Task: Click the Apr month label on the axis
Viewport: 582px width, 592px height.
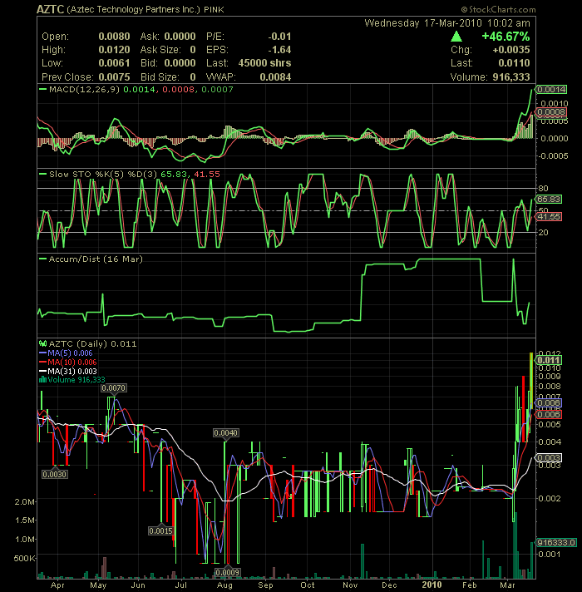Action: pos(57,585)
